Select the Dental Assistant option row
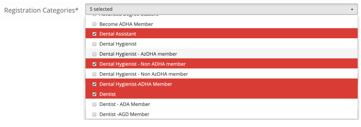 pos(222,34)
